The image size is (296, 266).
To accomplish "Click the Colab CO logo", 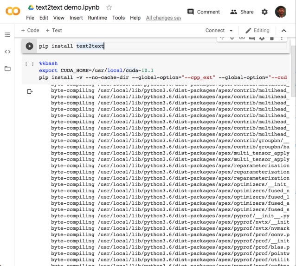I will click(13, 11).
